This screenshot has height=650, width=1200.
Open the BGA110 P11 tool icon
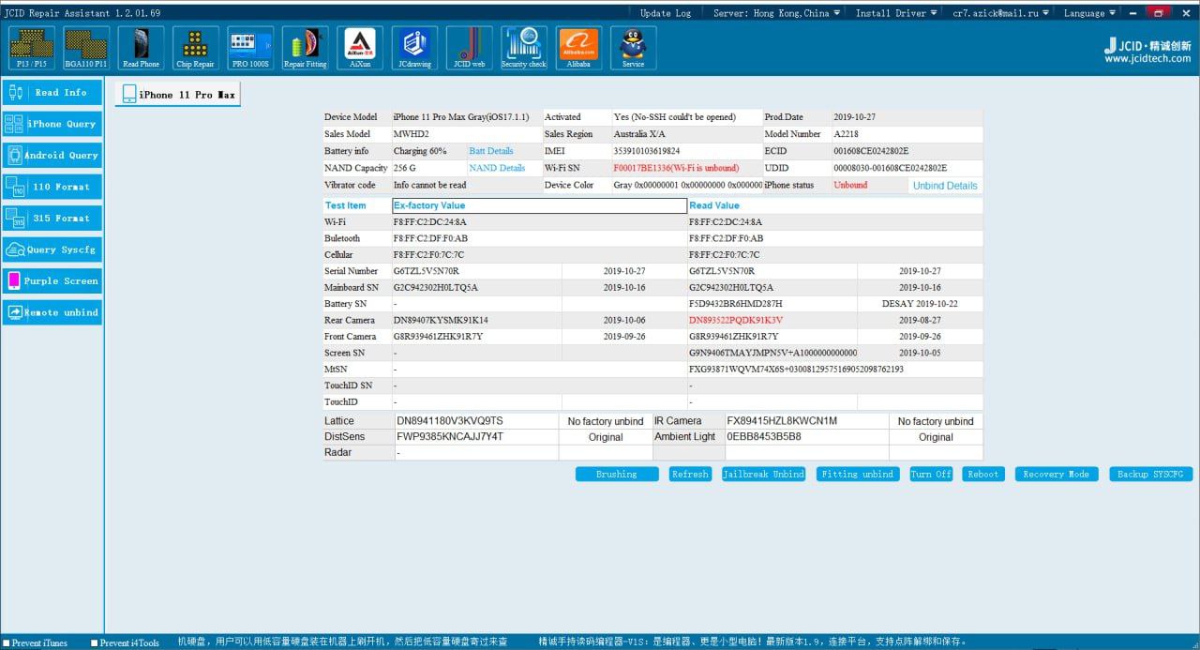tap(86, 47)
